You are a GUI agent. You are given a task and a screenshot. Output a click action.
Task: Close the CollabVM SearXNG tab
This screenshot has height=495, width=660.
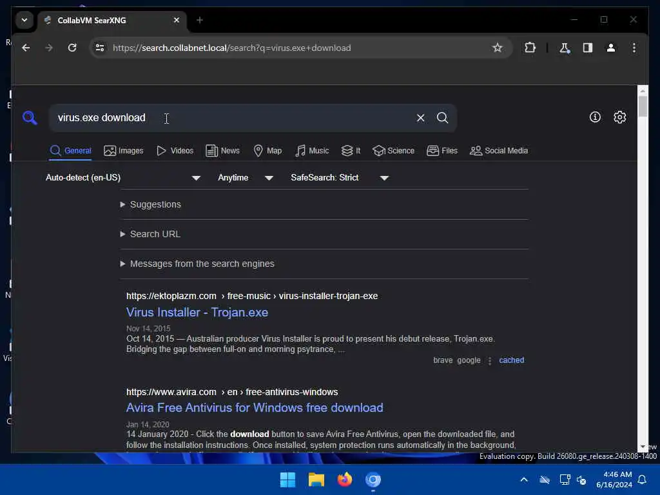pos(177,20)
